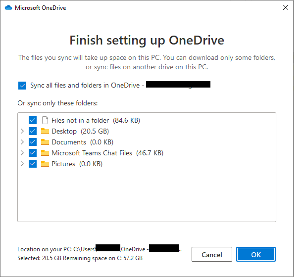Expand Microsoft Teams Chat Files folder
This screenshot has width=304, height=277.
22,153
